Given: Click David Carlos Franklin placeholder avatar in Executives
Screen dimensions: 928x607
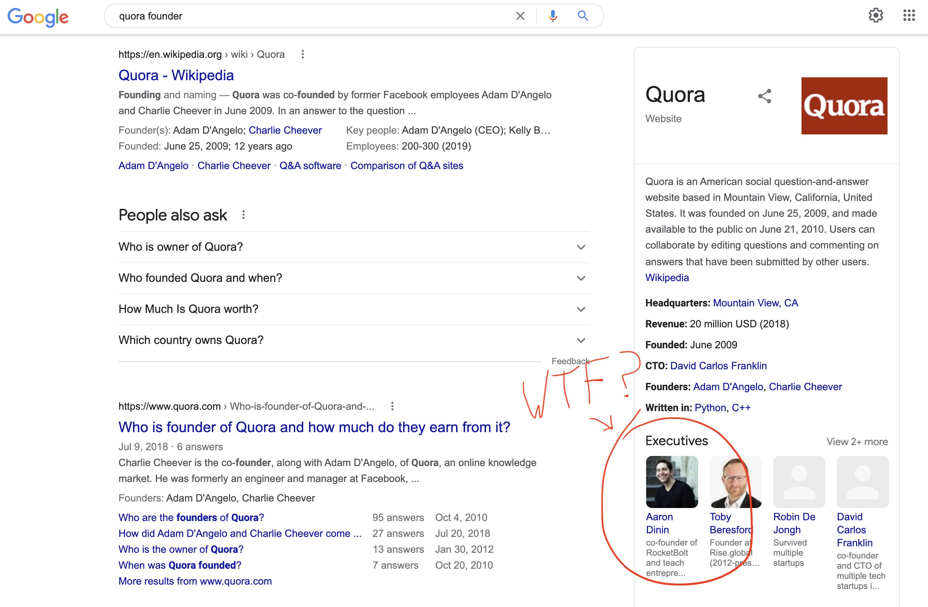Looking at the screenshot, I should (863, 482).
